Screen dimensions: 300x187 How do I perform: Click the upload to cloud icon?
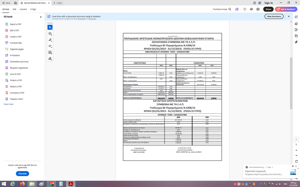pyautogui.click(x=251, y=9)
